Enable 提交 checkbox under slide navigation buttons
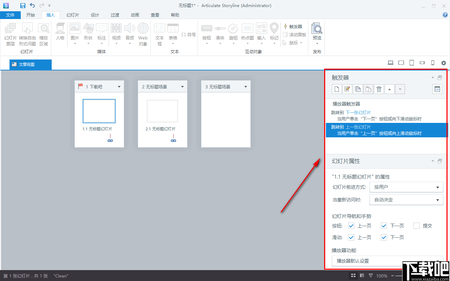Image resolution: width=450 pixels, height=281 pixels. [417, 226]
